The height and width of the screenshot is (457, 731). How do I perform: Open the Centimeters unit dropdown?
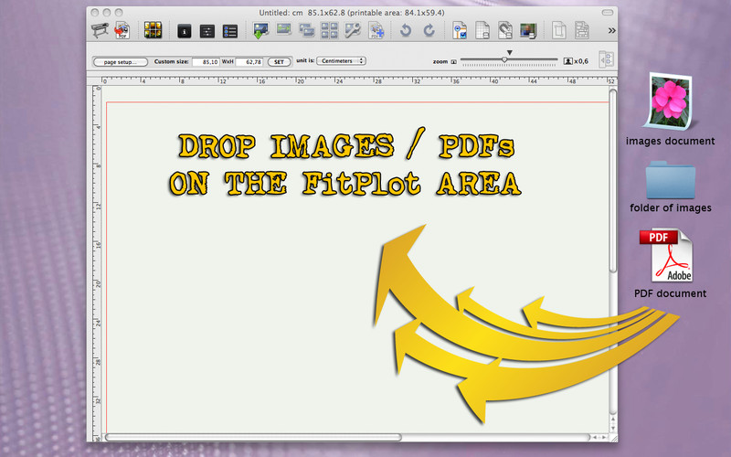[341, 61]
